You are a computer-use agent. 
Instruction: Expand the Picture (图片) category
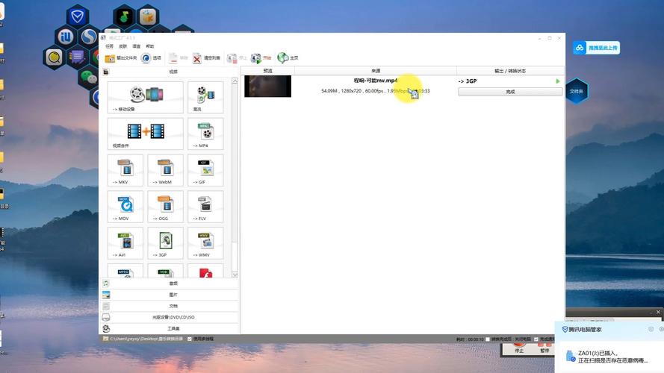click(172, 295)
